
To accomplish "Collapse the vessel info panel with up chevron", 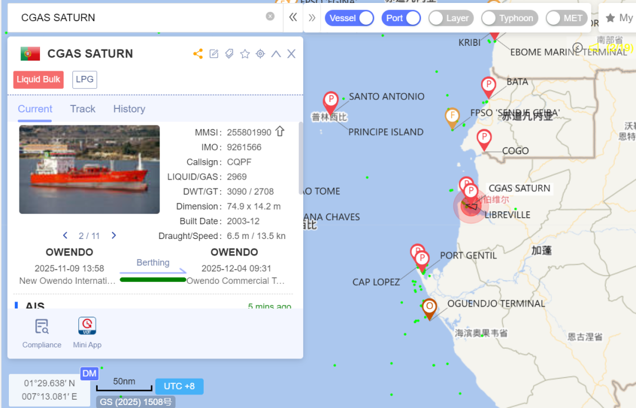I will click(276, 54).
